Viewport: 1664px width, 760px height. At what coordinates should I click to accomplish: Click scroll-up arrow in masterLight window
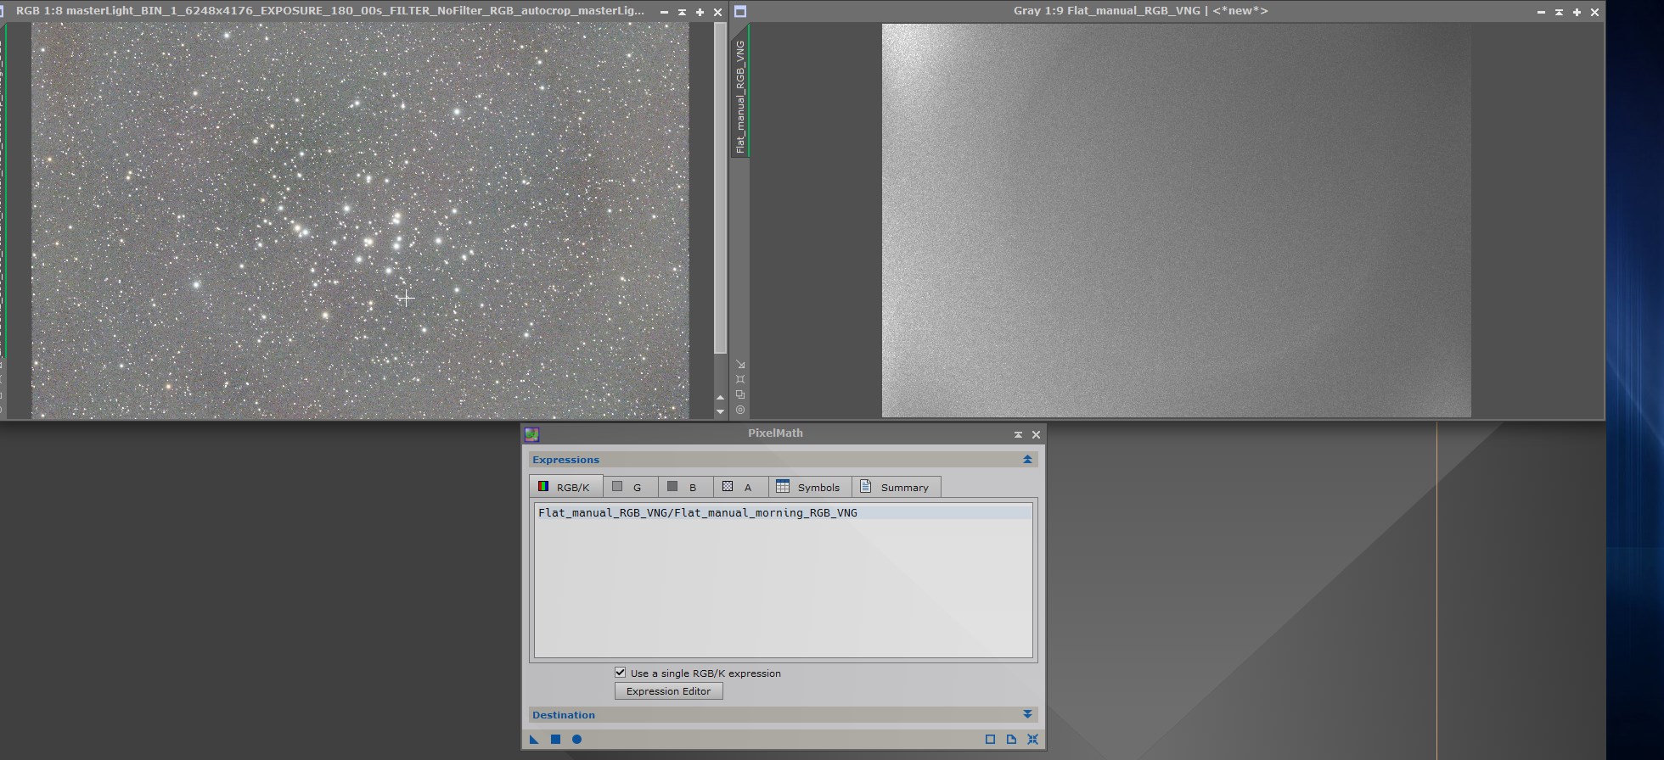click(x=720, y=398)
